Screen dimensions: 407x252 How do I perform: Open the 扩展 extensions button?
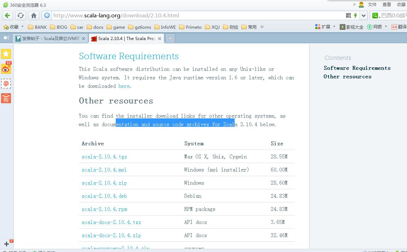323,27
